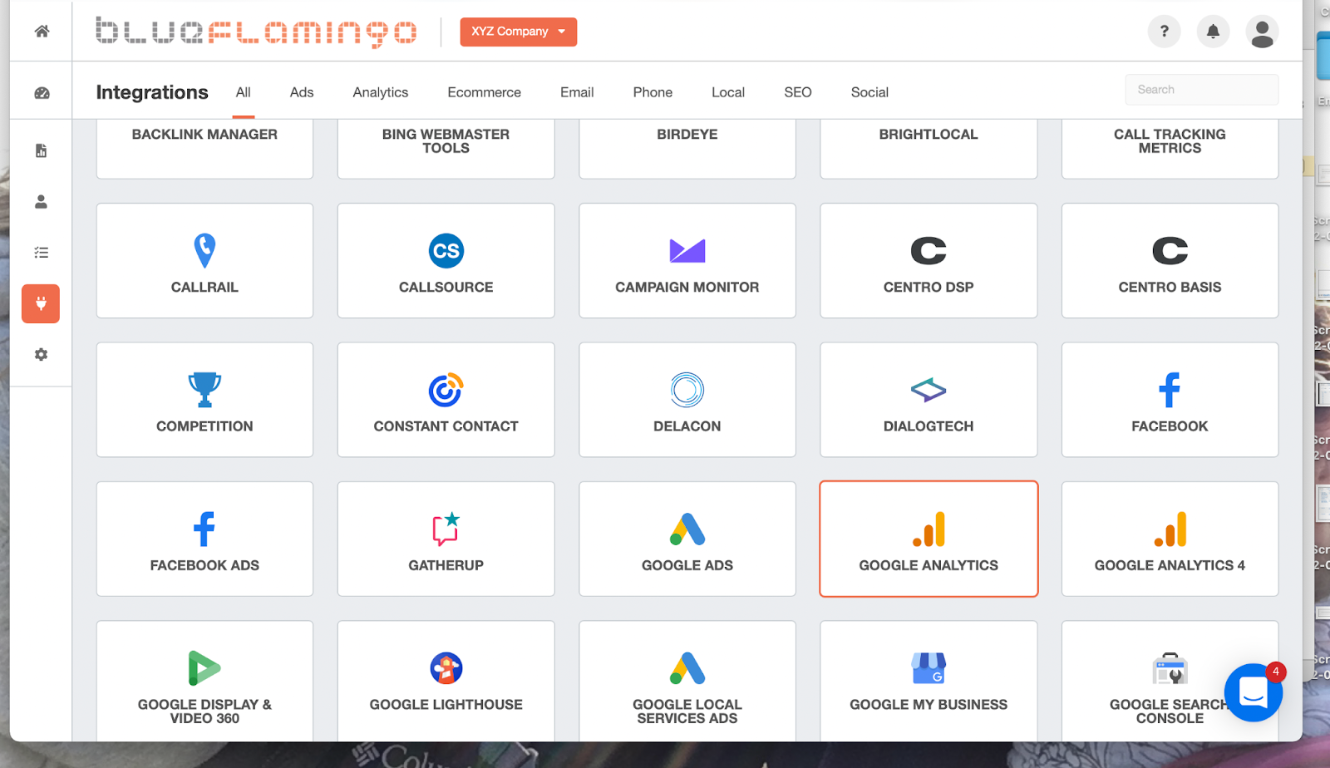Click the Competition trophy icon
1330x768 pixels.
click(204, 389)
